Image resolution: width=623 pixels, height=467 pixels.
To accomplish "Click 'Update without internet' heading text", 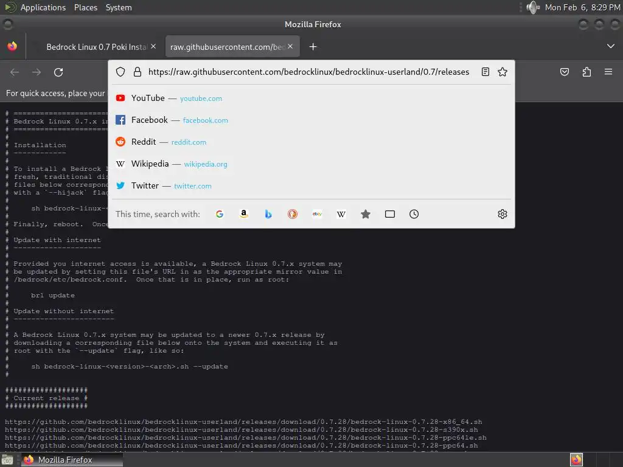I will tap(63, 311).
